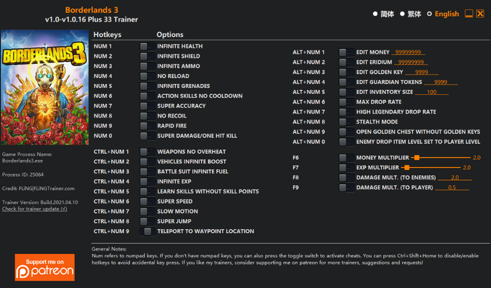
Task: Toggle Weapons No Overheat
Action: [147, 152]
